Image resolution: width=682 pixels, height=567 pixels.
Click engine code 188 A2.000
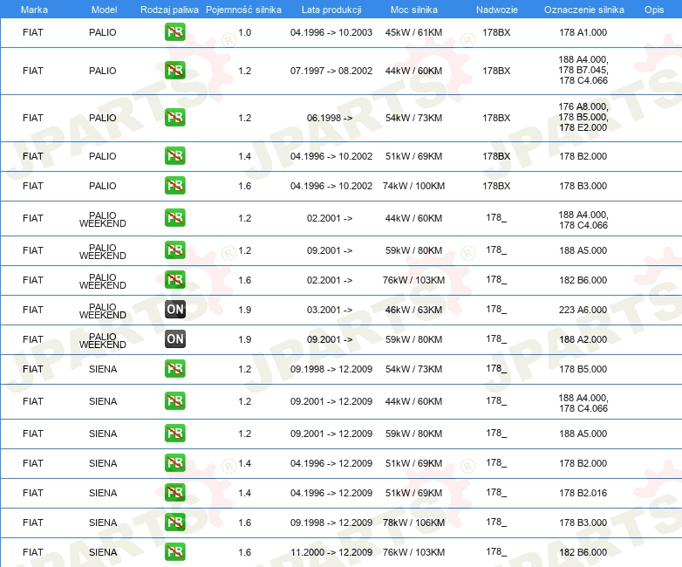pyautogui.click(x=583, y=339)
